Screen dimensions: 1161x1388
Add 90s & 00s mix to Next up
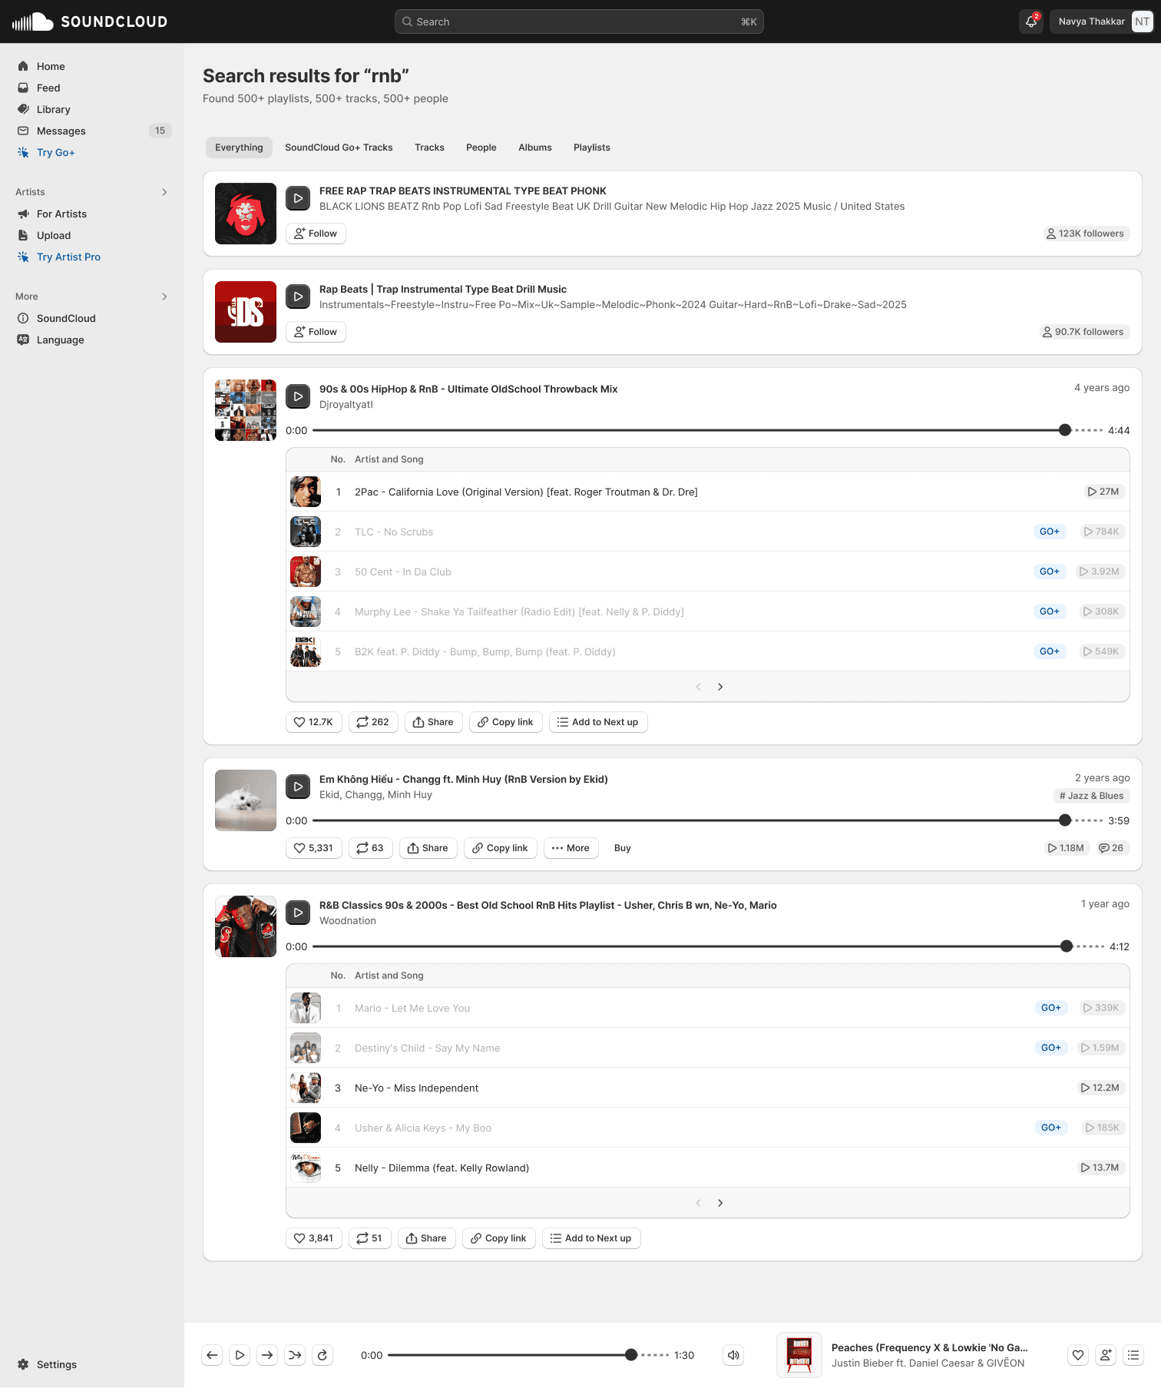coord(598,722)
